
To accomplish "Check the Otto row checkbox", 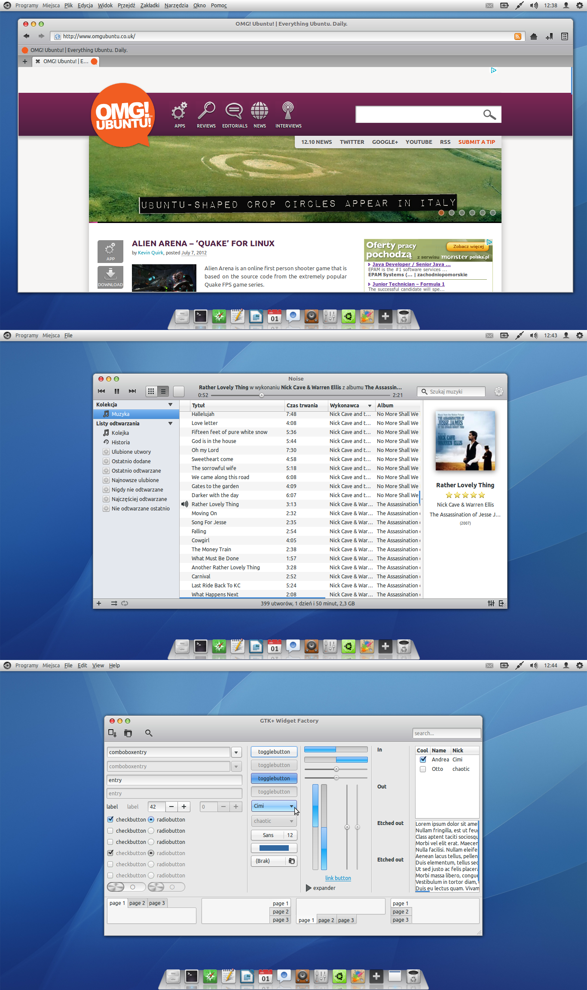I will click(423, 769).
